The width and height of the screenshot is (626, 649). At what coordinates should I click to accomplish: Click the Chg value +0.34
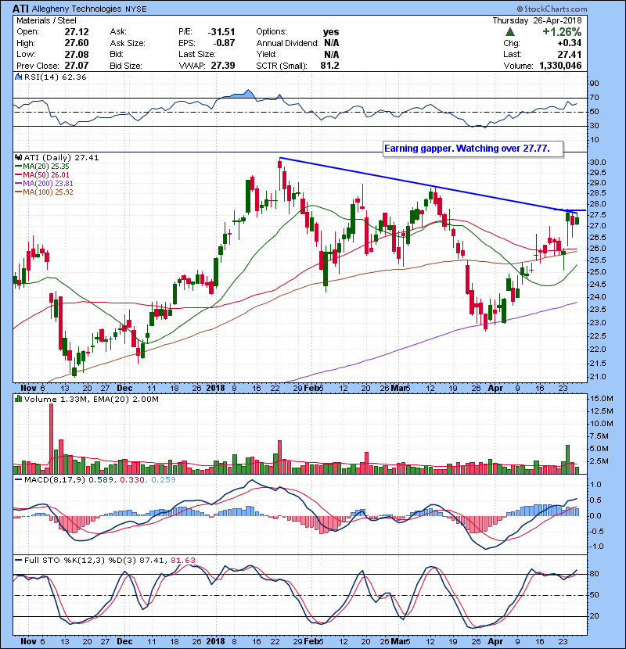tap(569, 43)
